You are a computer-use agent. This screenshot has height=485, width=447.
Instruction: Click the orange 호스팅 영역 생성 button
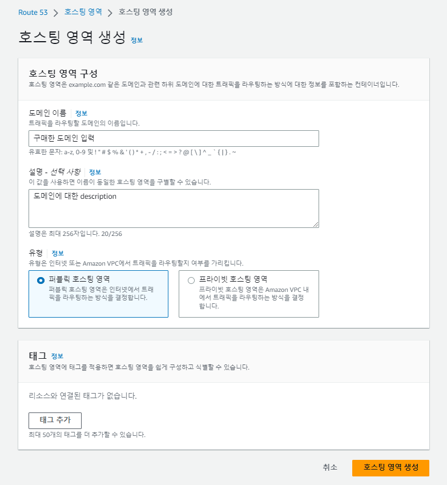(390, 468)
